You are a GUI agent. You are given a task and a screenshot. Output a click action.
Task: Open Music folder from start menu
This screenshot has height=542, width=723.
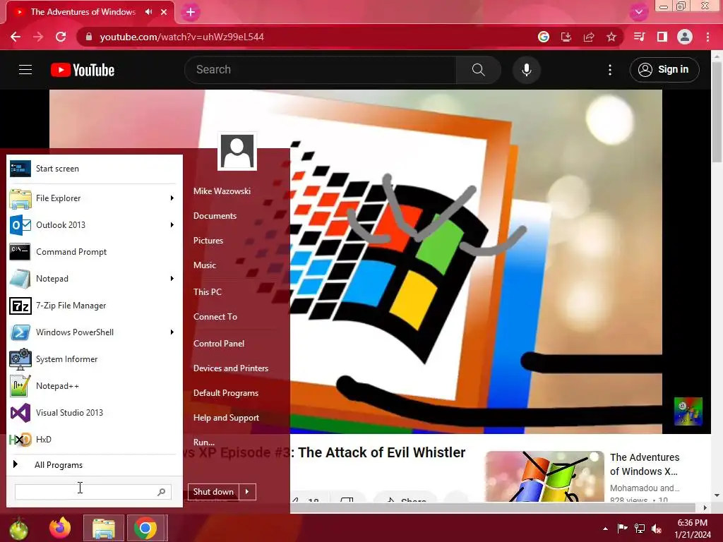tap(205, 265)
